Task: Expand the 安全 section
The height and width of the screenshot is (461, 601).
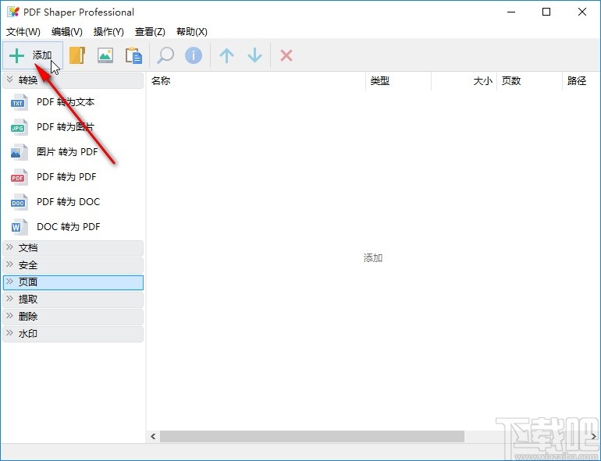Action: (x=73, y=265)
